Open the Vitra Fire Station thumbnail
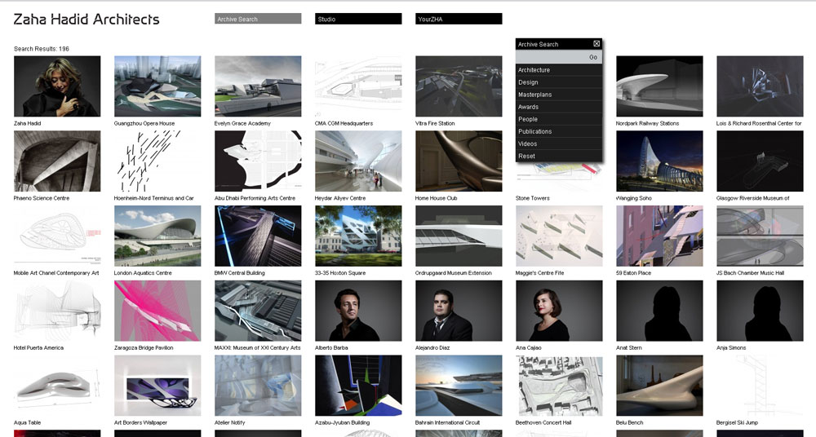816x437 pixels. pyautogui.click(x=459, y=86)
